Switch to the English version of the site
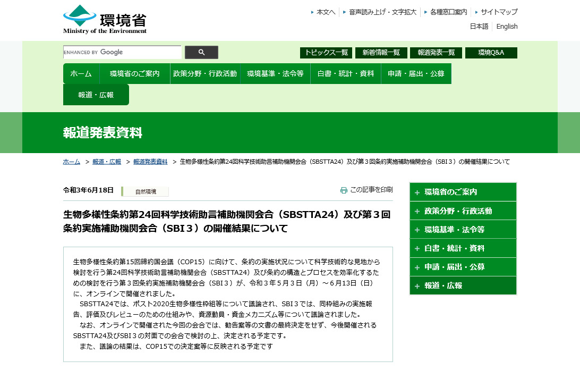Image resolution: width=580 pixels, height=370 pixels. [507, 26]
